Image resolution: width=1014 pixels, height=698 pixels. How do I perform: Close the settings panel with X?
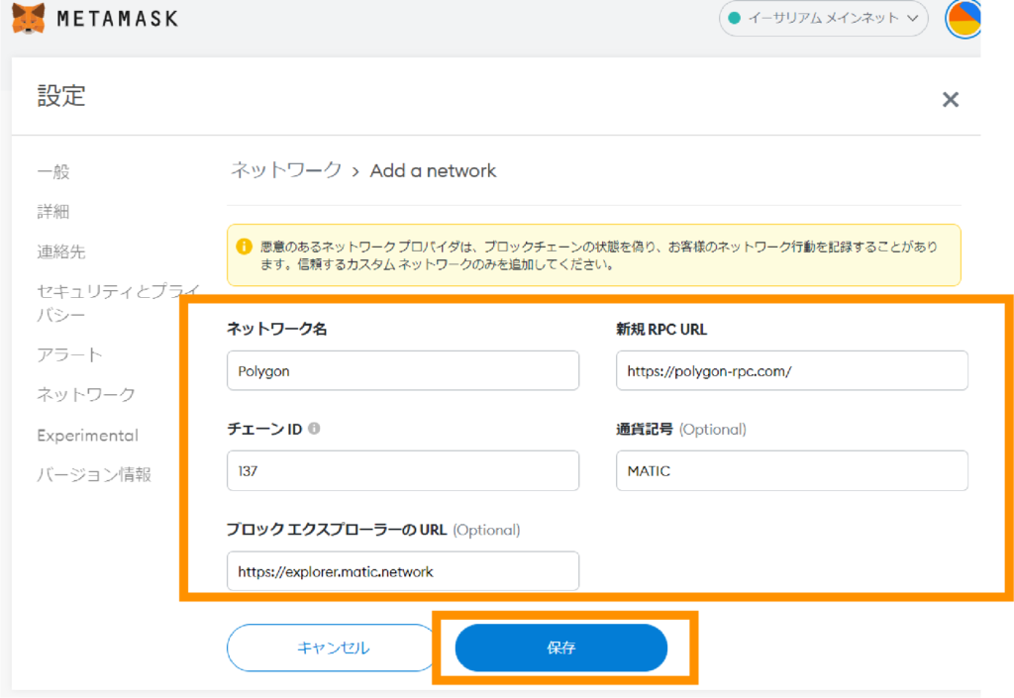(x=951, y=99)
